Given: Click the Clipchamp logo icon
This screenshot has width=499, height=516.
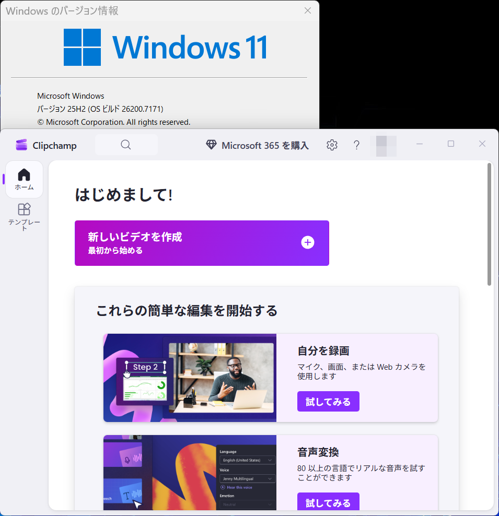Looking at the screenshot, I should click(22, 145).
